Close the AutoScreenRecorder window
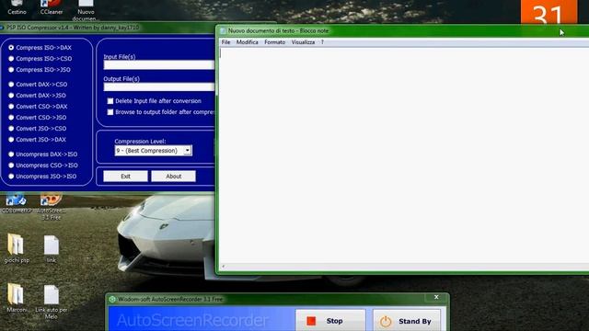589x331 pixels. (436, 297)
